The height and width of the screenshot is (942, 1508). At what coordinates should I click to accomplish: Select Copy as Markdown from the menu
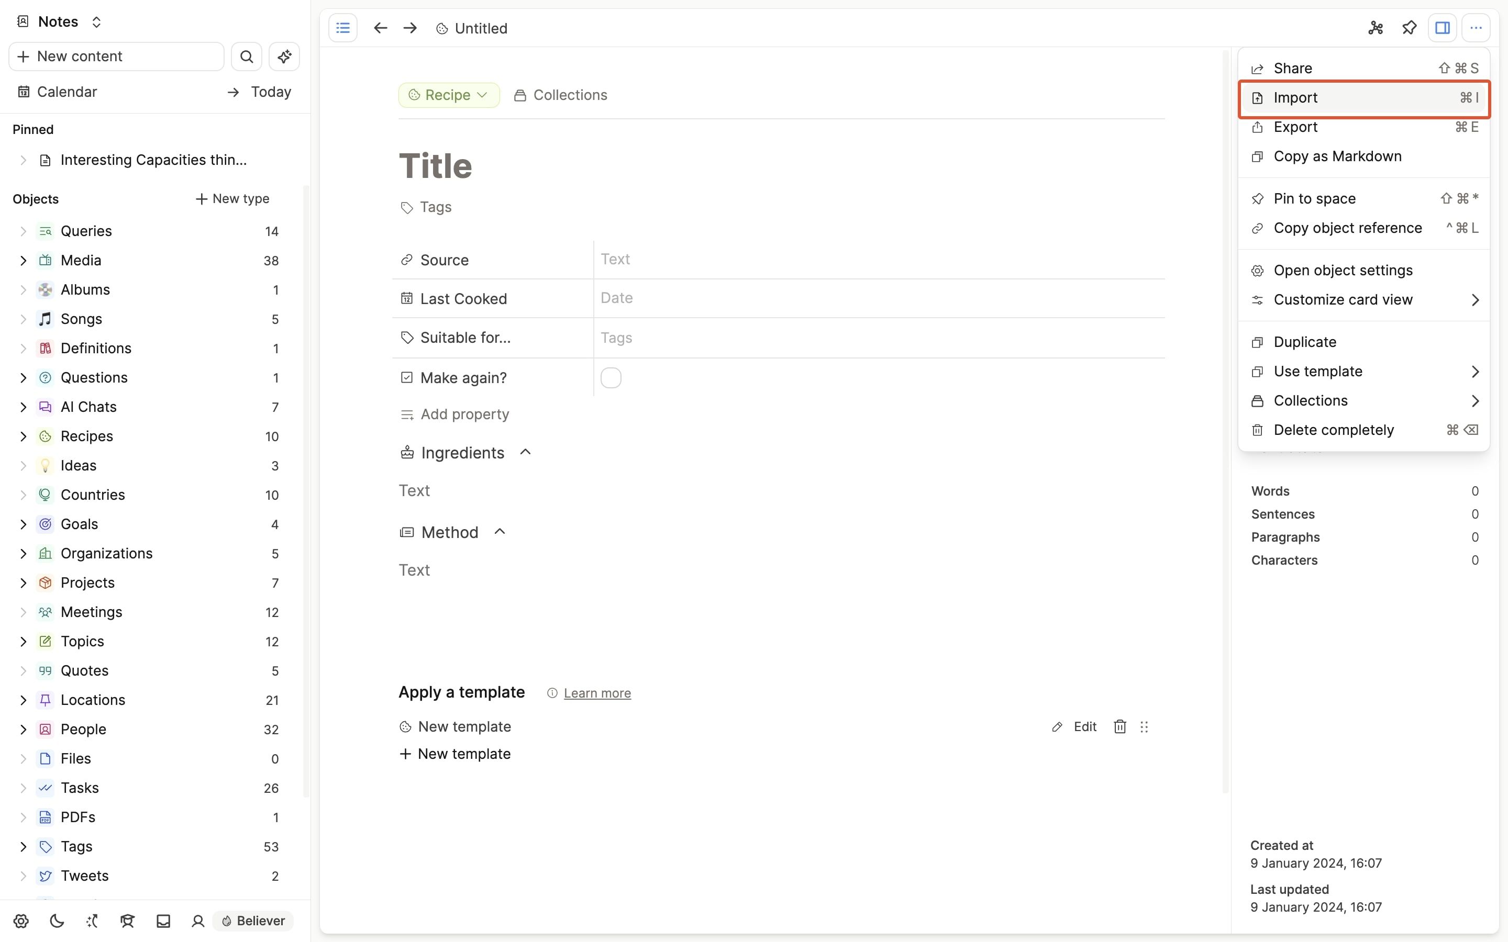[x=1338, y=156]
